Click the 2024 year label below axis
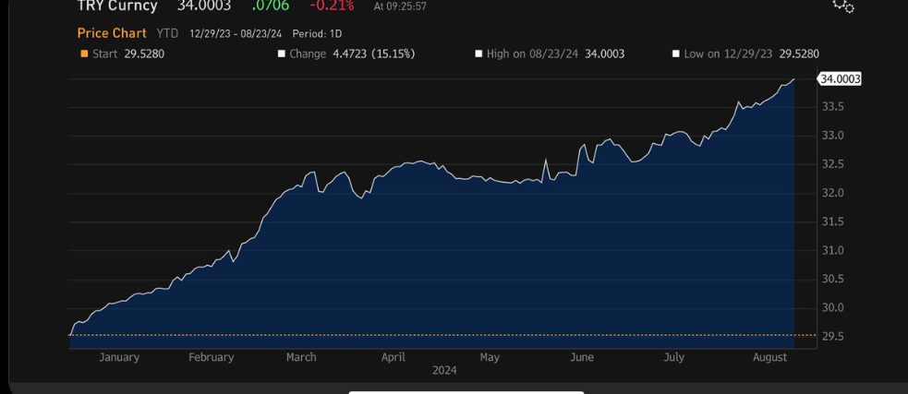The width and height of the screenshot is (908, 394). point(444,371)
